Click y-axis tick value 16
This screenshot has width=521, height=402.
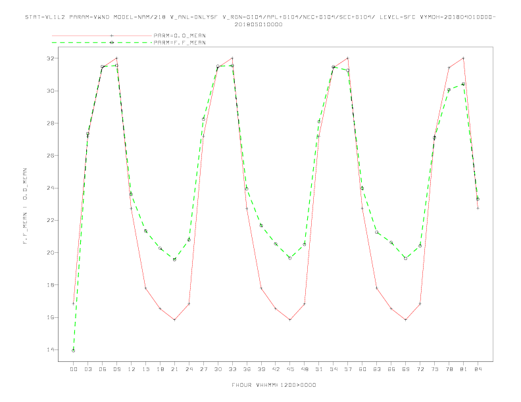click(x=50, y=317)
